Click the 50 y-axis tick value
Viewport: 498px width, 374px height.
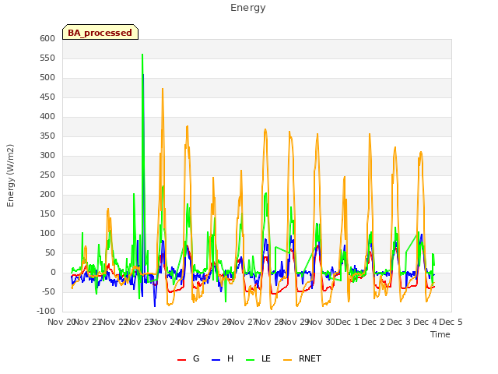pos(50,253)
